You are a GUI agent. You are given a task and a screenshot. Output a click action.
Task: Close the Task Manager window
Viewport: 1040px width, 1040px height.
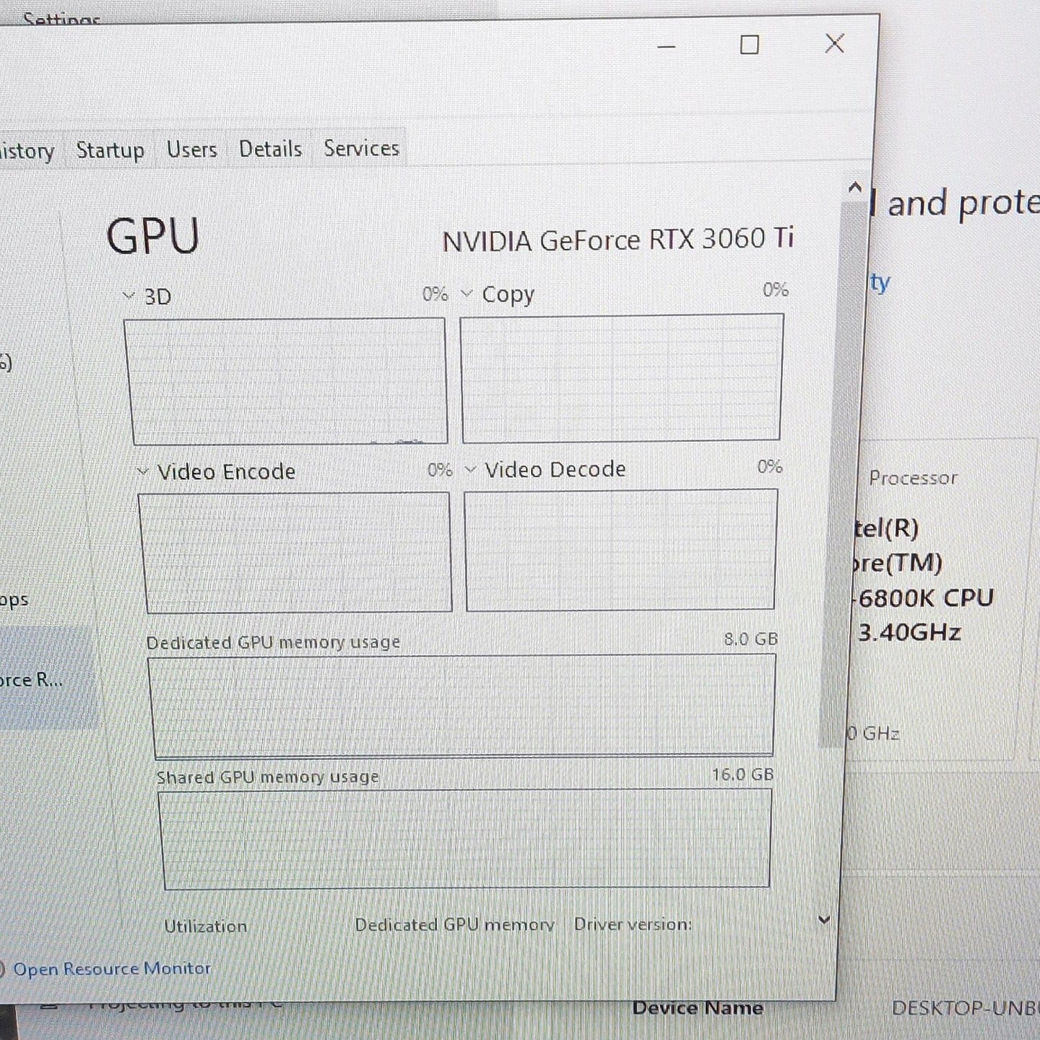(x=834, y=43)
